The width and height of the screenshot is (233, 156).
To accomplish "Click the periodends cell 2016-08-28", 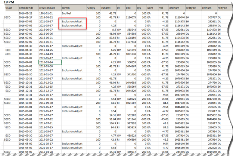I will (x=28, y=13).
